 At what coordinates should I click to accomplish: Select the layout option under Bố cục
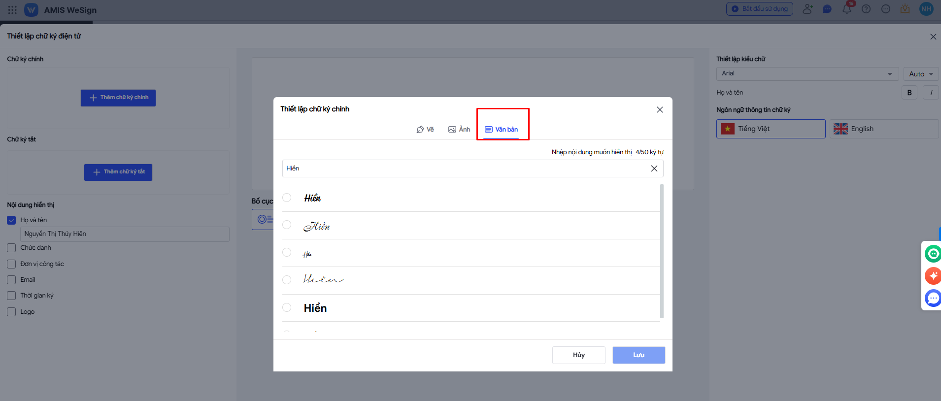coord(263,219)
